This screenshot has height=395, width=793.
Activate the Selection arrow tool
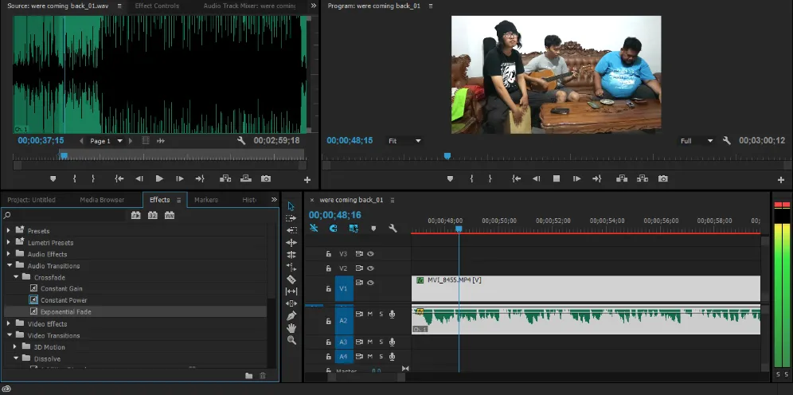291,206
